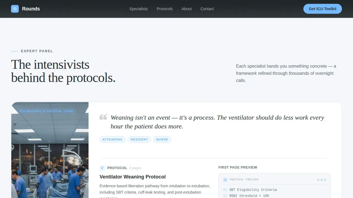Screen dimensions: 353x198
Task: Click the Get ICU Toolkit button
Action: (x=323, y=9)
